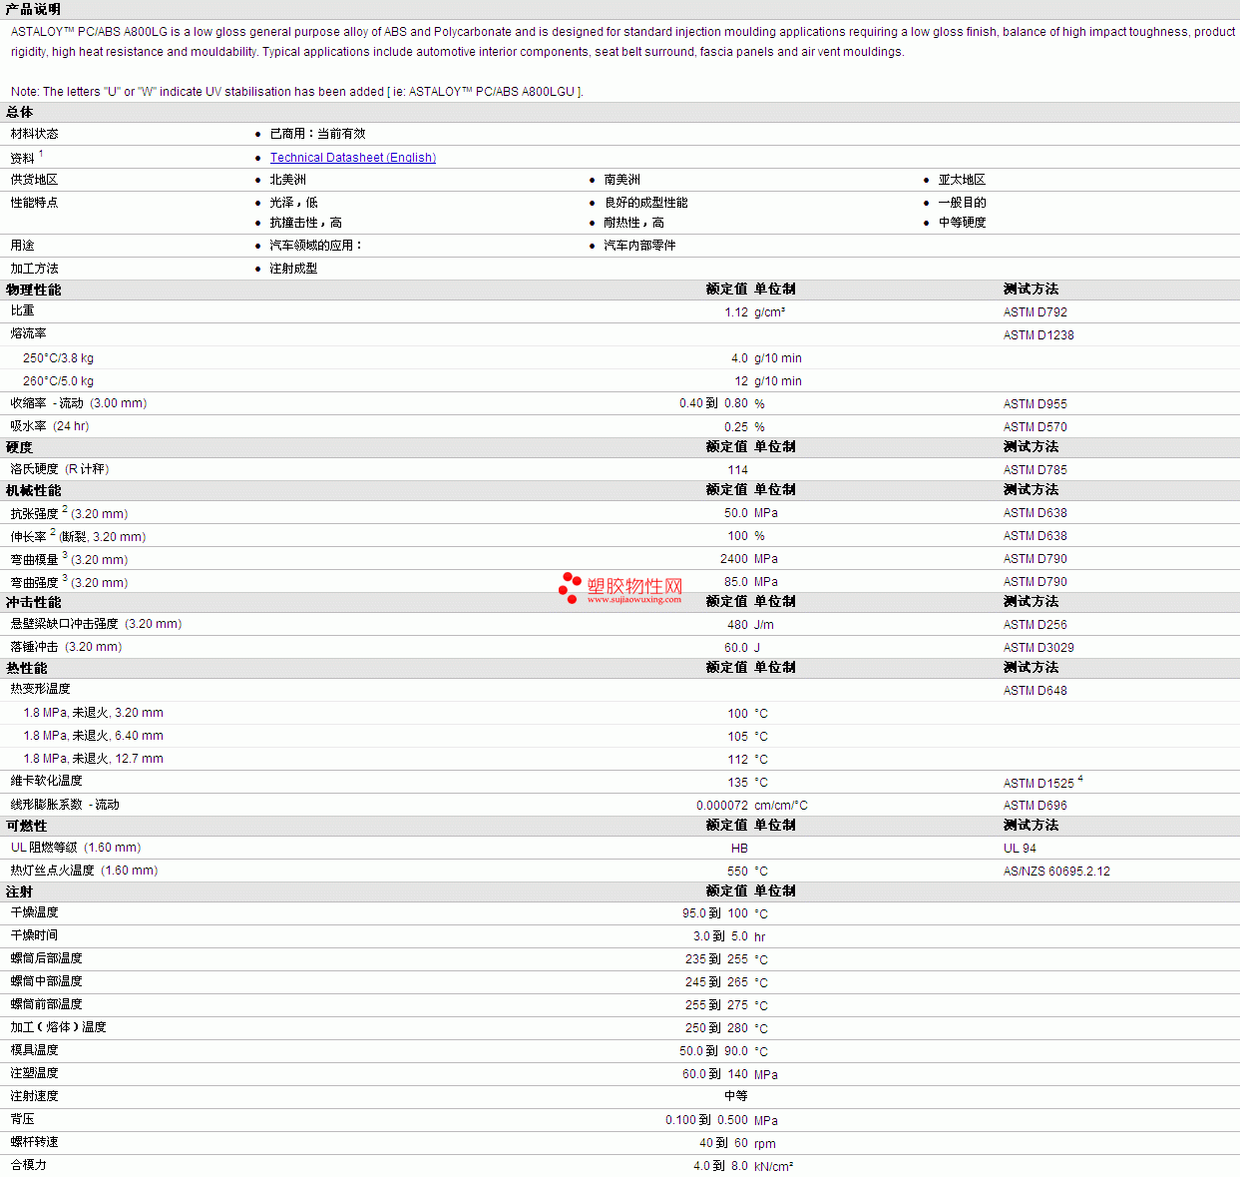This screenshot has height=1177, width=1240.
Task: Click the 螺筒后部温度 row label
Action: coord(46,958)
